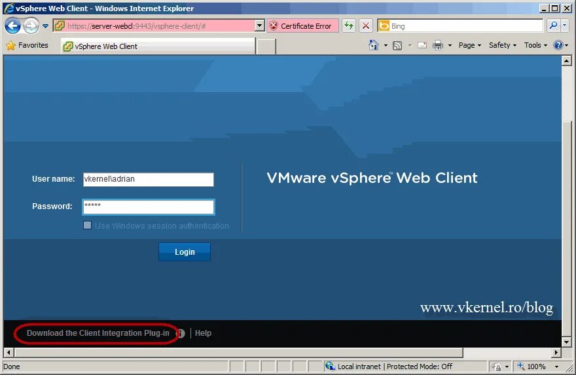
Task: Open a new blank tab
Action: coord(266,46)
